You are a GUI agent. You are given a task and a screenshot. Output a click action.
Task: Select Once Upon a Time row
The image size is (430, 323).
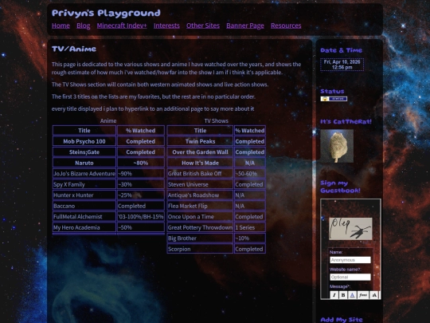[x=200, y=217]
